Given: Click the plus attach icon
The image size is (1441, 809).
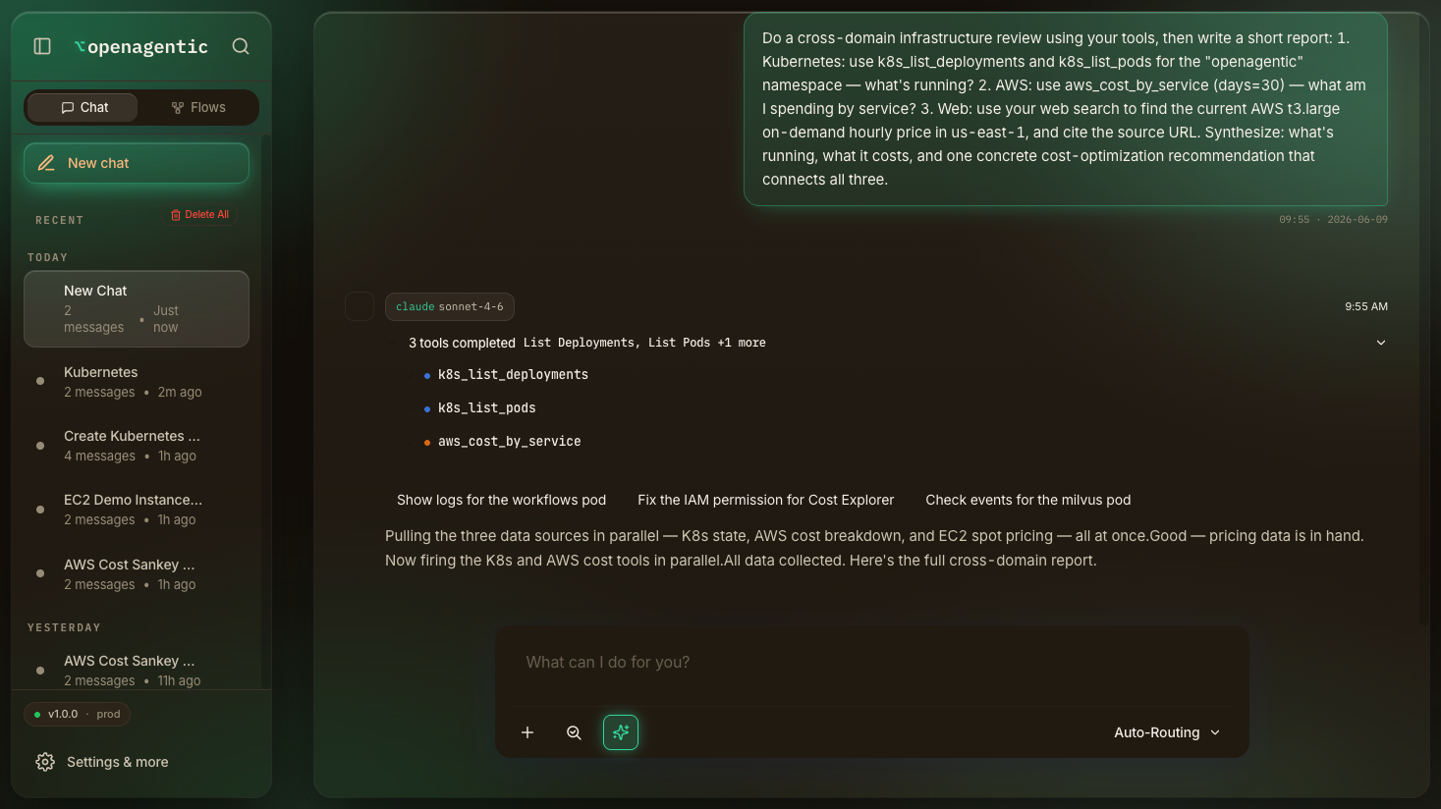Looking at the screenshot, I should 527,732.
